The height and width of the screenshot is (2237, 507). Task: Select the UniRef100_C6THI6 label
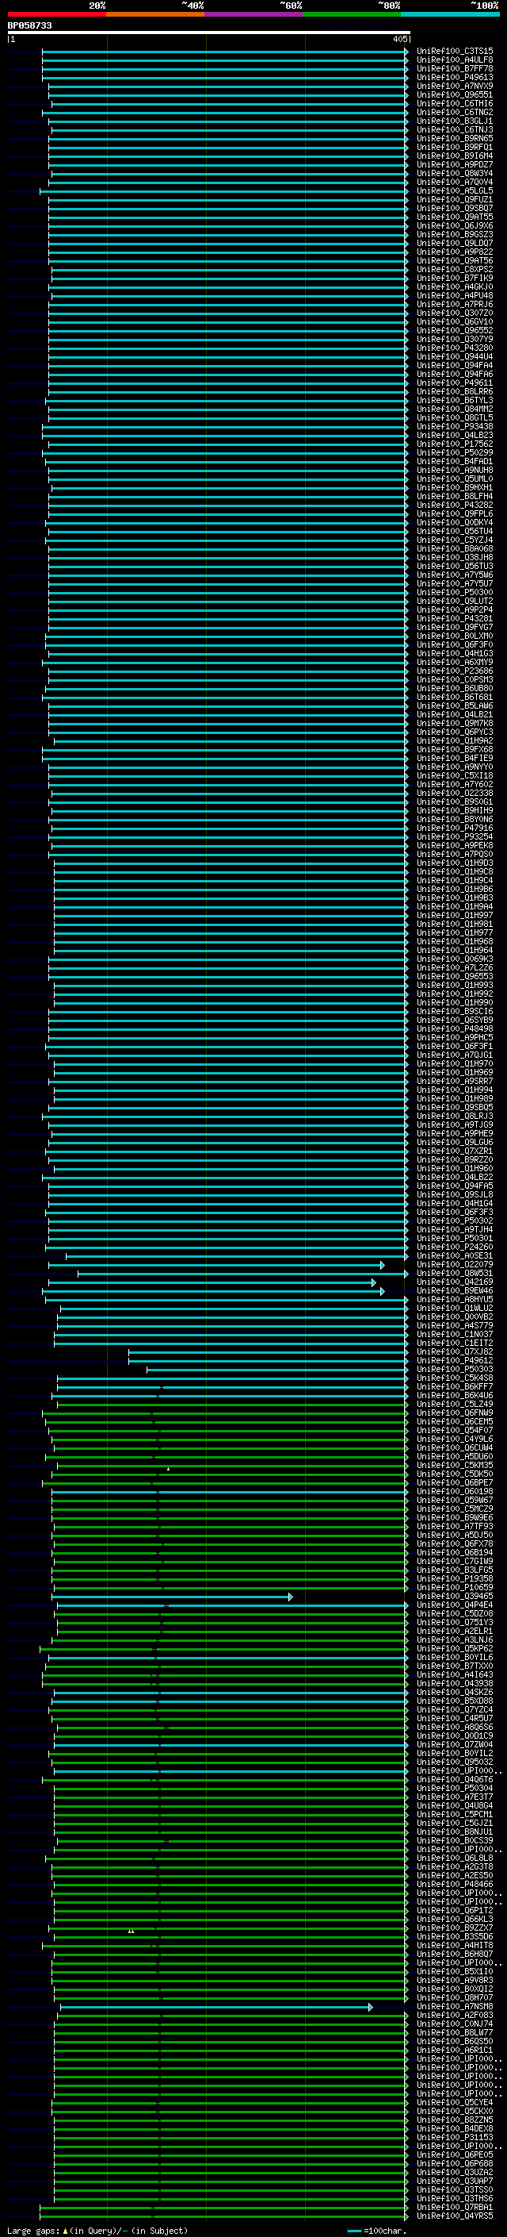(x=454, y=103)
